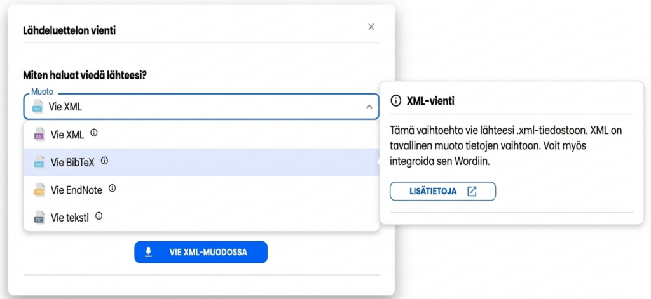
Task: Click the external link icon in LISÄTIETOJA
Action: [x=472, y=191]
